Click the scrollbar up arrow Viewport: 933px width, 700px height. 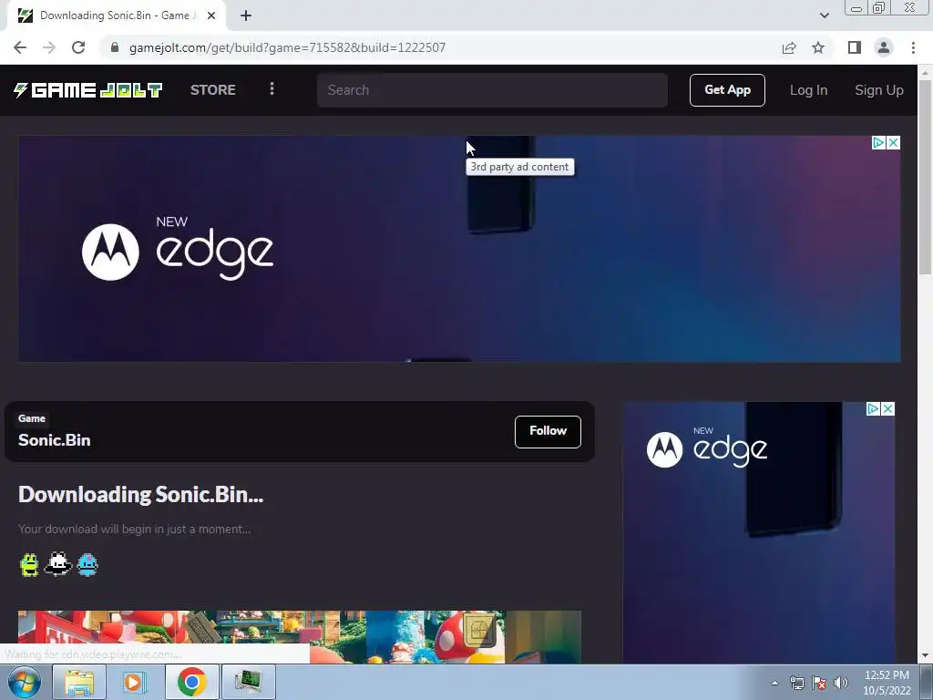[926, 73]
